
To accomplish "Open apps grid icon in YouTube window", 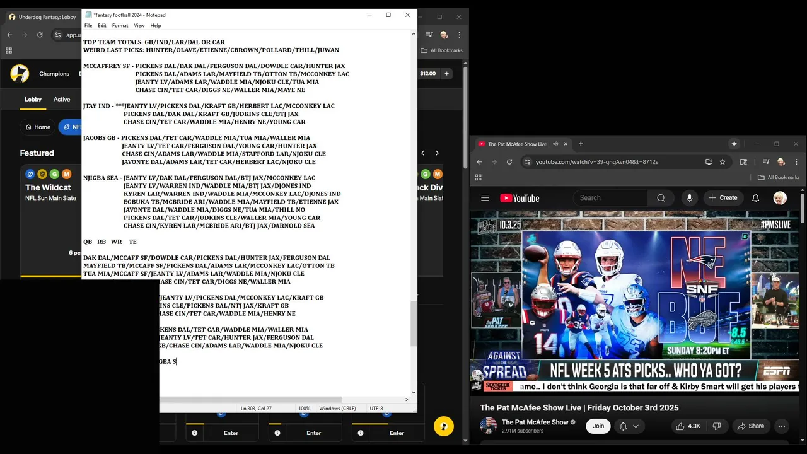I will pos(479,178).
